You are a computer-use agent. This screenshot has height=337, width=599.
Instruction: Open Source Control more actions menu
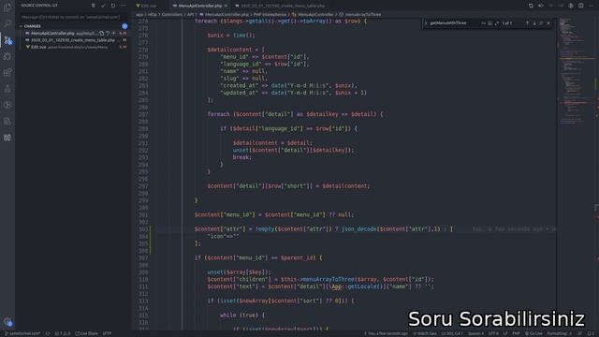[123, 6]
